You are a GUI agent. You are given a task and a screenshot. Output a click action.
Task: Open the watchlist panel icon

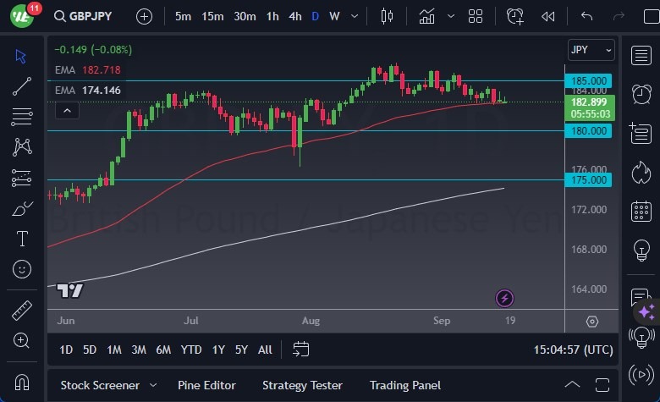(641, 56)
